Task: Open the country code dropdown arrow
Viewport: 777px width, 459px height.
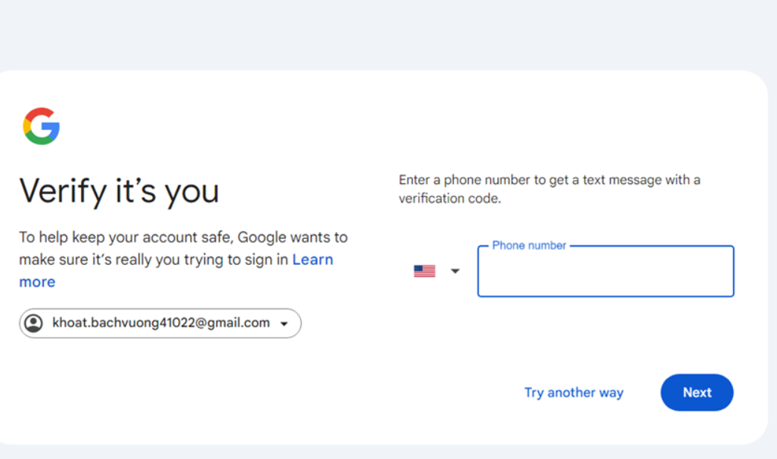Action: tap(455, 272)
